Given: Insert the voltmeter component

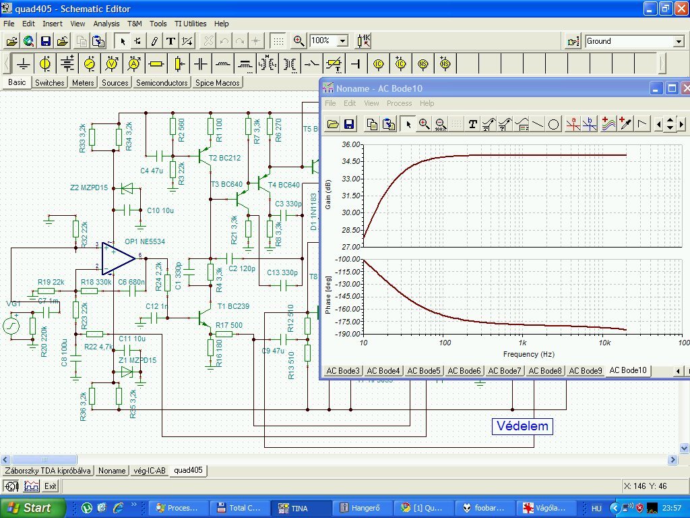Looking at the screenshot, I should point(112,64).
